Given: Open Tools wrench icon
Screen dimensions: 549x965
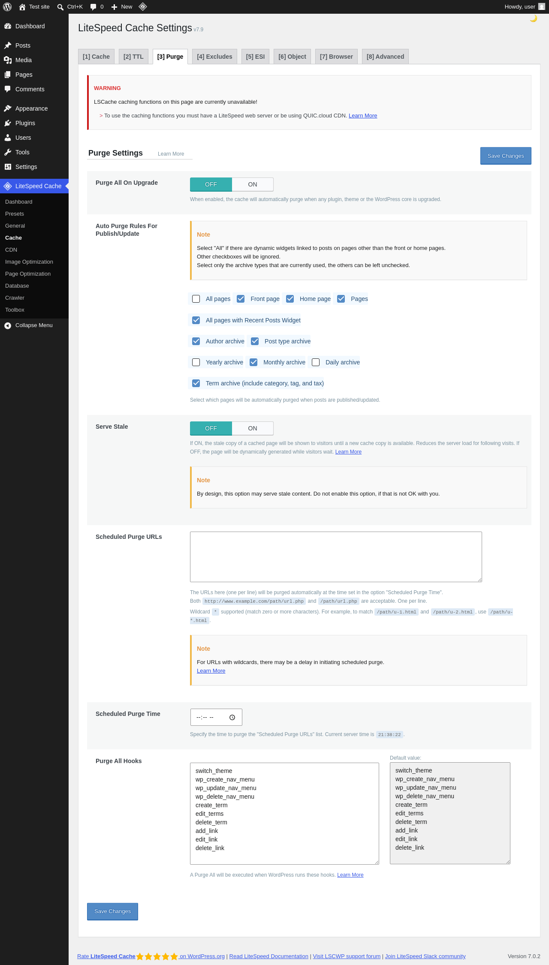Looking at the screenshot, I should click(x=8, y=152).
